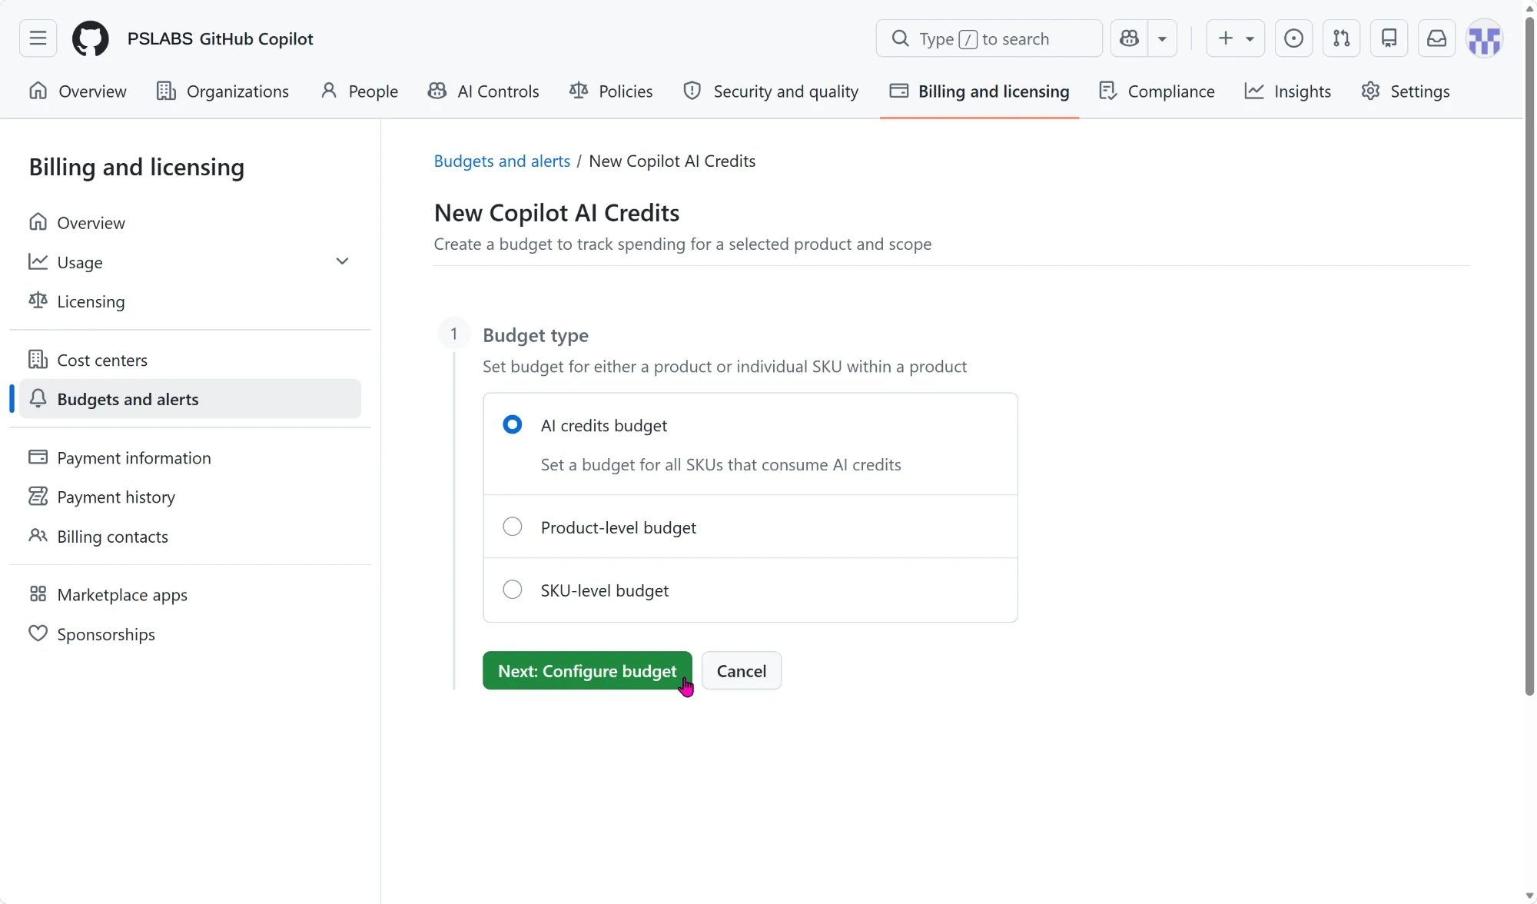Click the Cancel button
1537x904 pixels.
742,671
